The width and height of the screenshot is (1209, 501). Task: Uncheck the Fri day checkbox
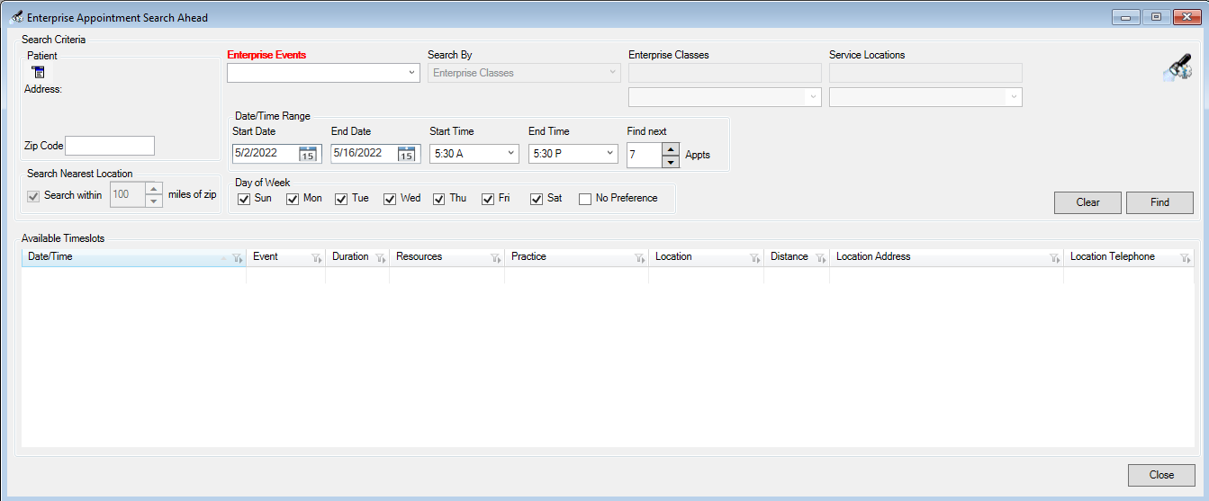[x=488, y=199]
